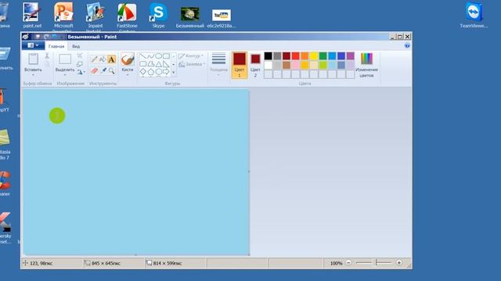This screenshot has height=281, width=501.
Task: Choose the Curve shape
Action: (151, 56)
